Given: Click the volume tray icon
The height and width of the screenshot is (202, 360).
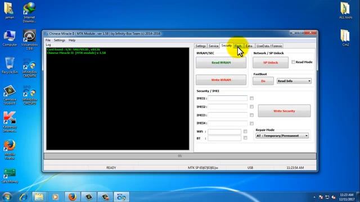Looking at the screenshot, I should click(334, 197).
